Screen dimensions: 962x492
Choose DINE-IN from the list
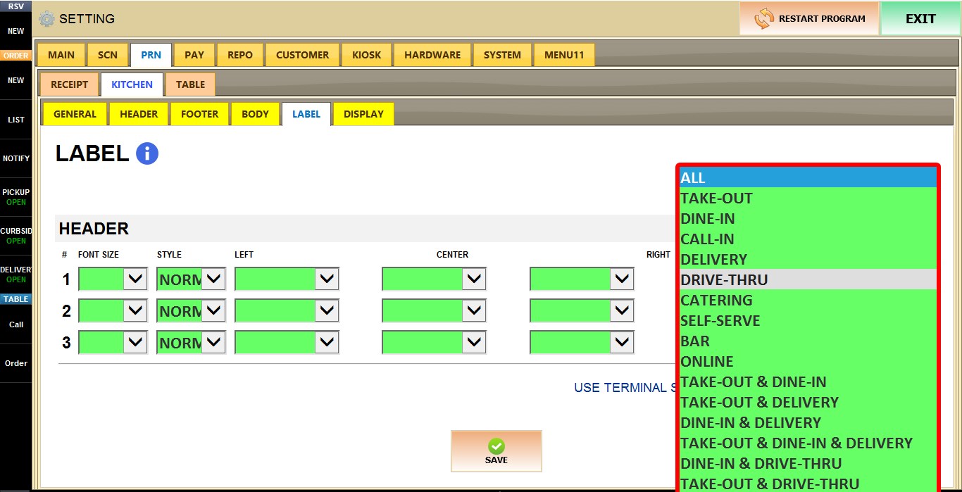(x=808, y=219)
